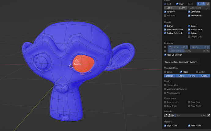
Task: Toggle vertex normals display icon
Action: [166, 115]
